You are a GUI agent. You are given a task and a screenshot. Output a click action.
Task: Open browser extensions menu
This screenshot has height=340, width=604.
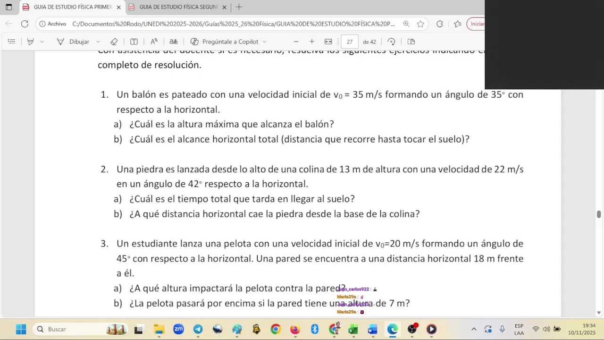pos(440,24)
